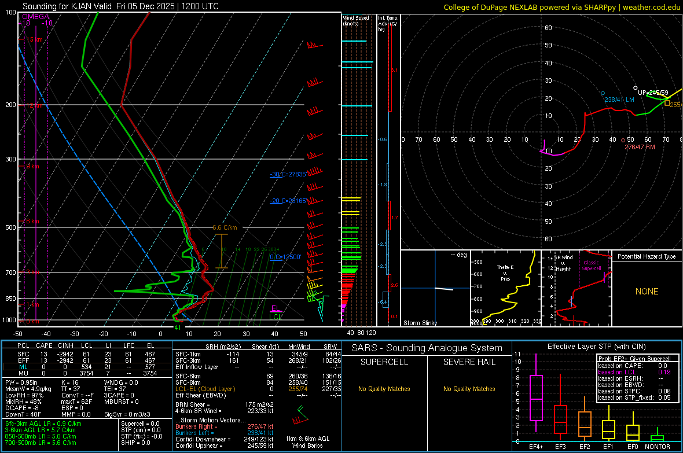Click the 'EF2' axis label
This screenshot has width=683, height=453.
pos(585,447)
